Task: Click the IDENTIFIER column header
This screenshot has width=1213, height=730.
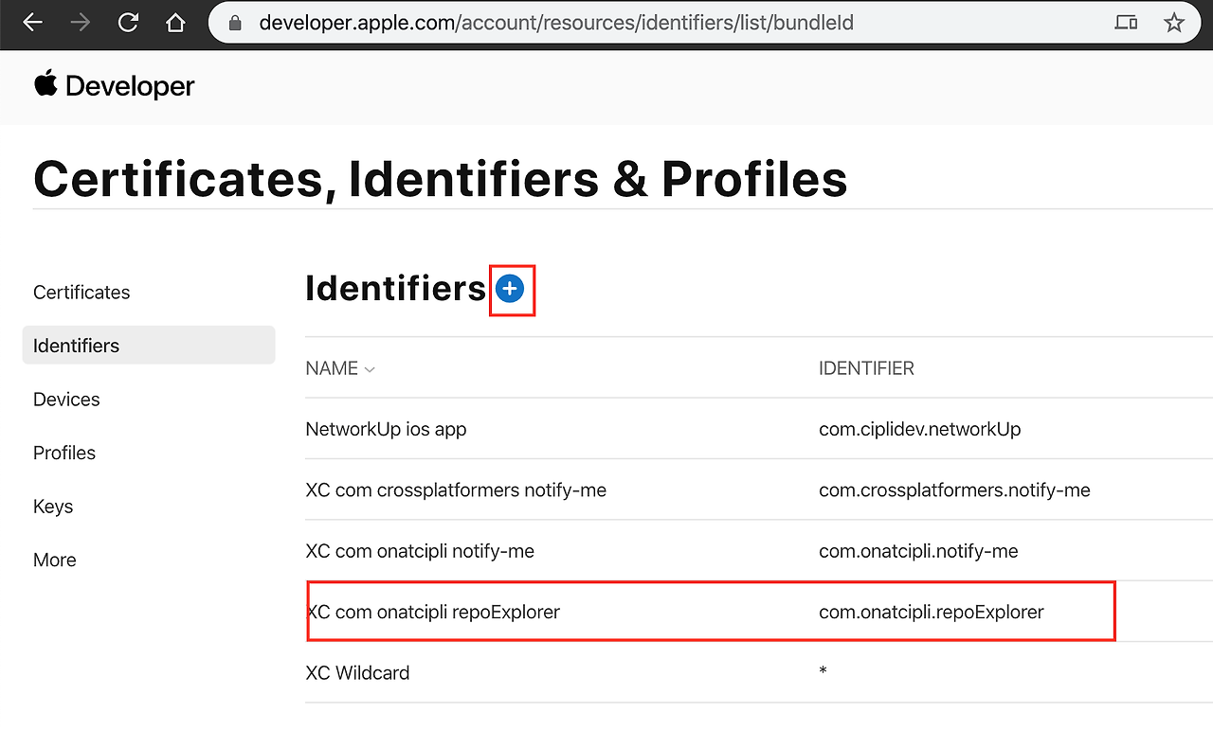Action: point(866,368)
